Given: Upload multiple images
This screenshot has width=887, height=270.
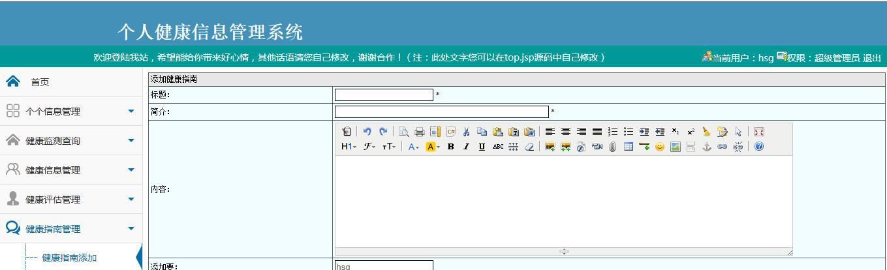Looking at the screenshot, I should [x=565, y=147].
